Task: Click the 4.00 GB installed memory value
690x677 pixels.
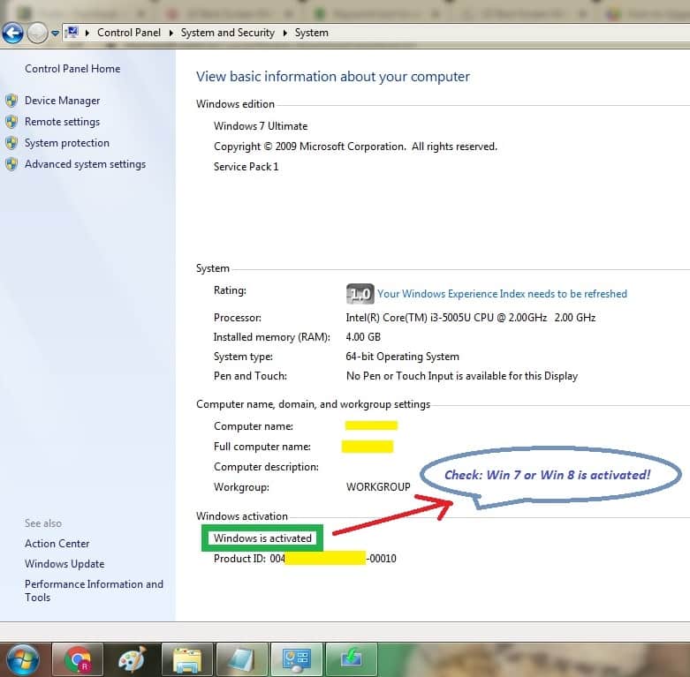Action: [363, 337]
